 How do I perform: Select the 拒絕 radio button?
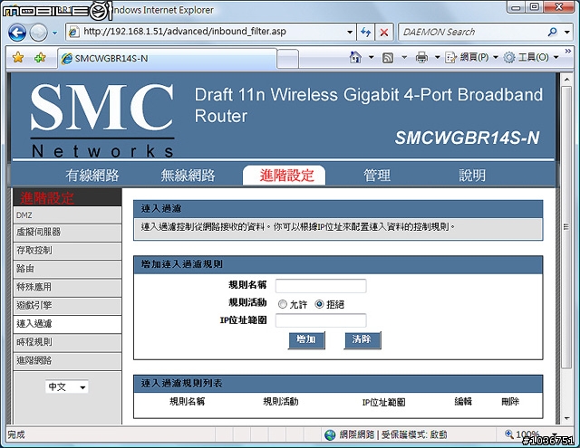point(319,304)
